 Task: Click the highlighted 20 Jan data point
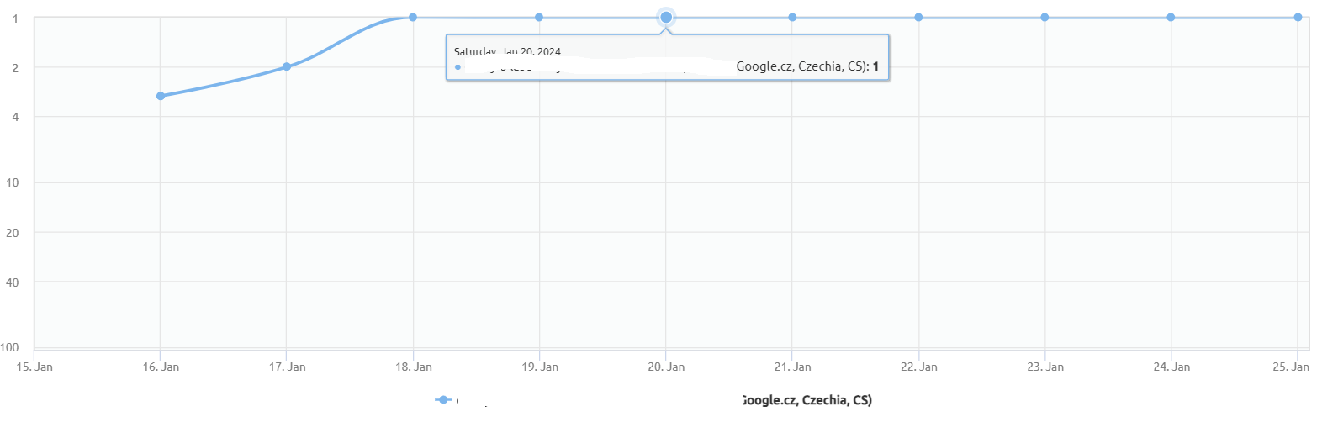click(666, 18)
